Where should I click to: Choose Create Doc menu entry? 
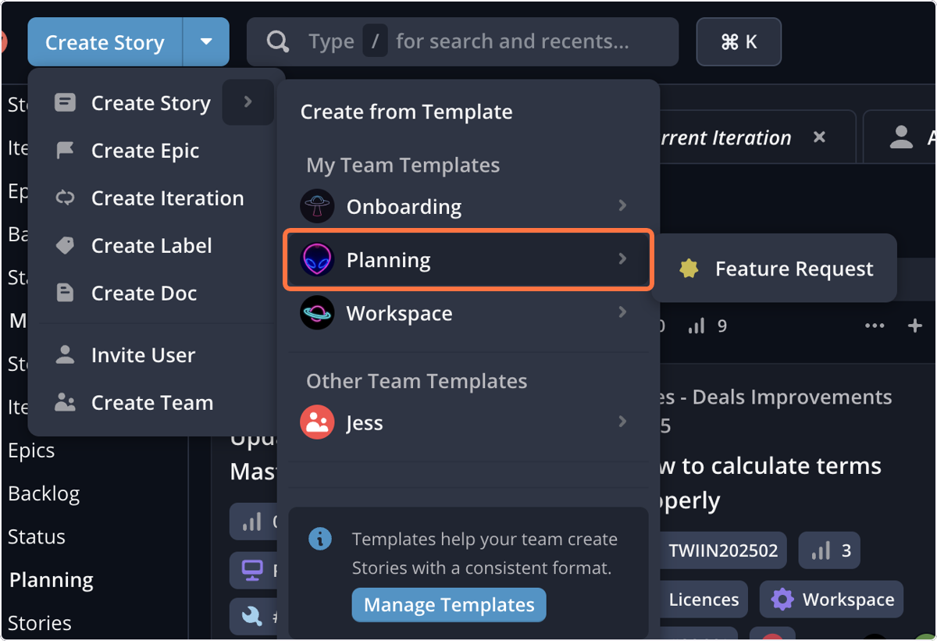[x=144, y=293]
